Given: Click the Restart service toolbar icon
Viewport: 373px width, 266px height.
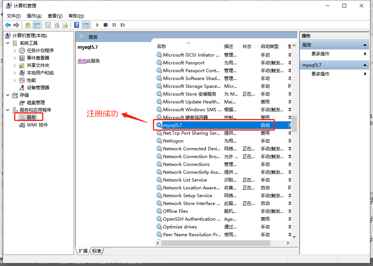Looking at the screenshot, I should (x=123, y=25).
